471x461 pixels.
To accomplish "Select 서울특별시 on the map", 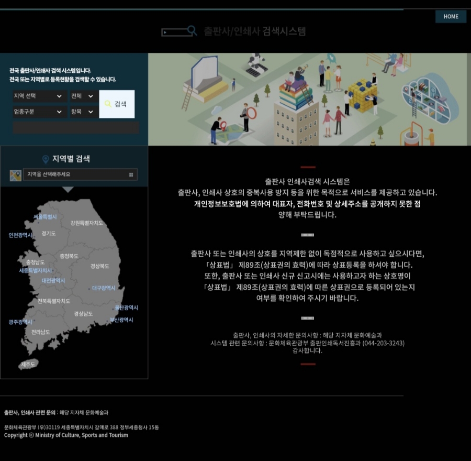I will click(x=45, y=217).
